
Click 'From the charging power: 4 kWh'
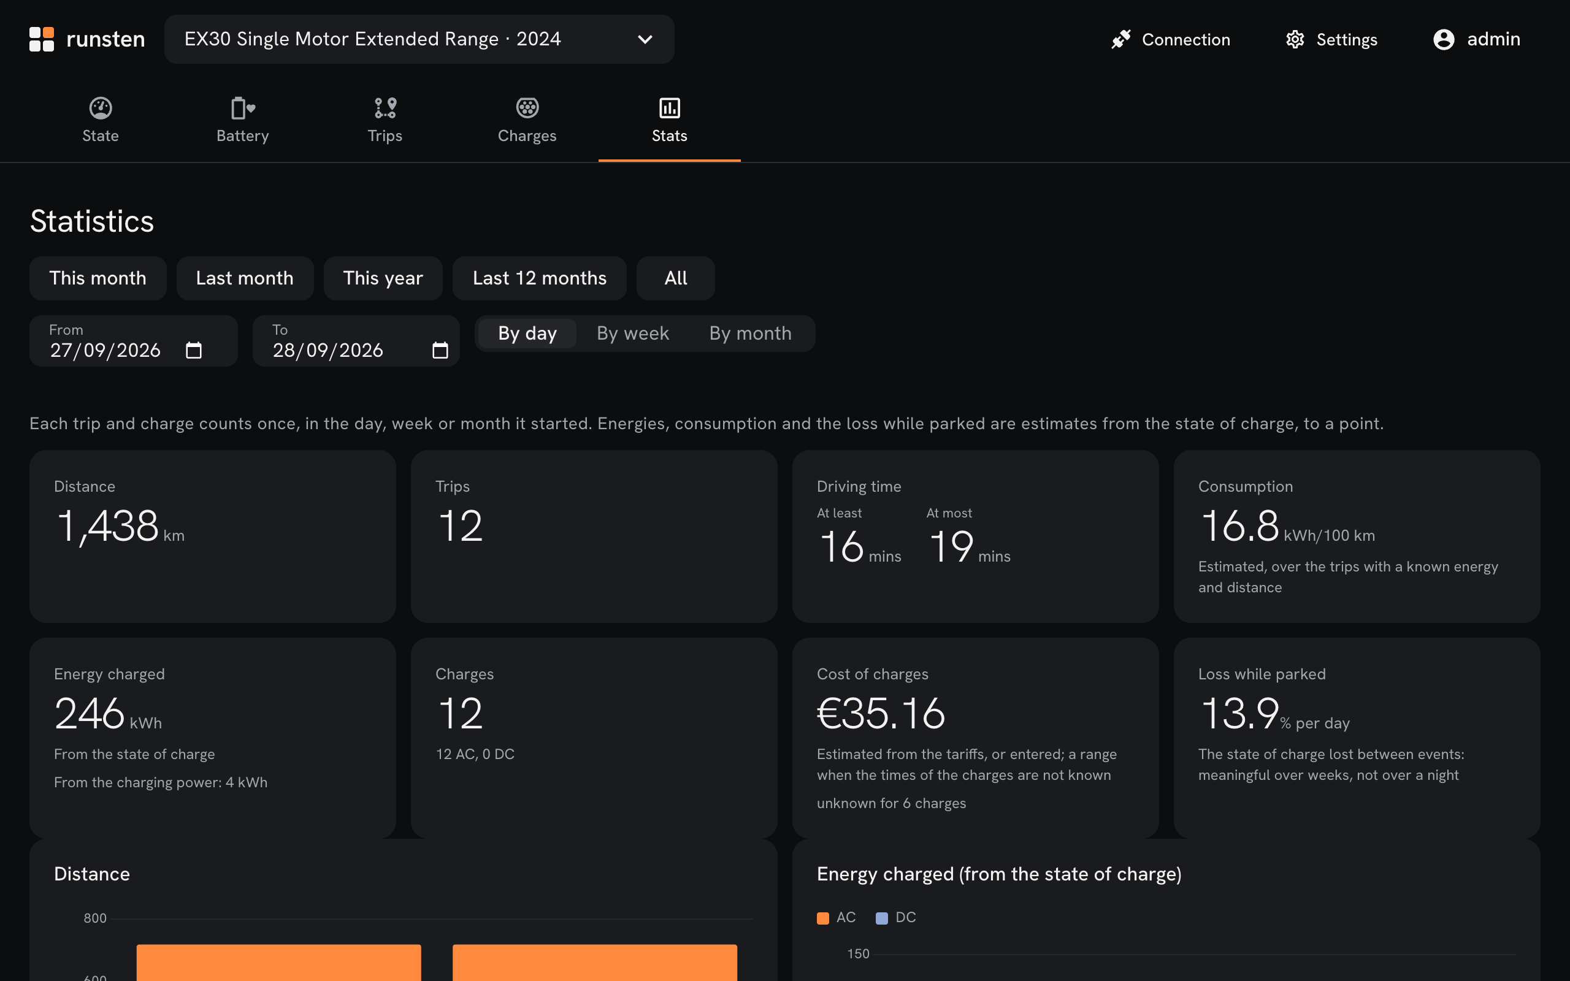160,782
